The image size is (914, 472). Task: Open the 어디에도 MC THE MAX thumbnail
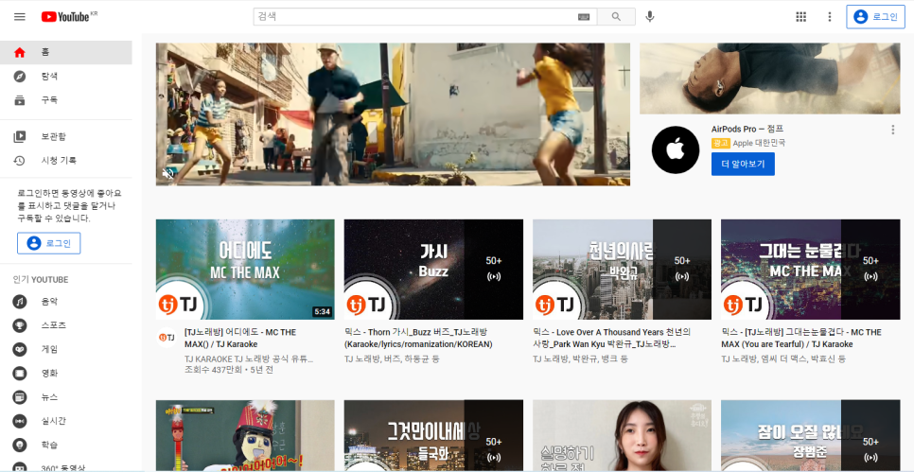[x=245, y=270]
